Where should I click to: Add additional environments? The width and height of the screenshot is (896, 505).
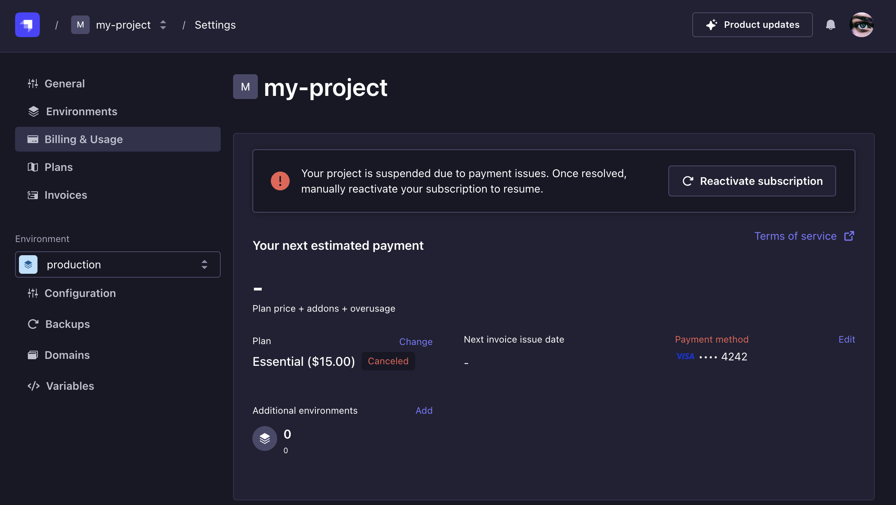click(424, 411)
